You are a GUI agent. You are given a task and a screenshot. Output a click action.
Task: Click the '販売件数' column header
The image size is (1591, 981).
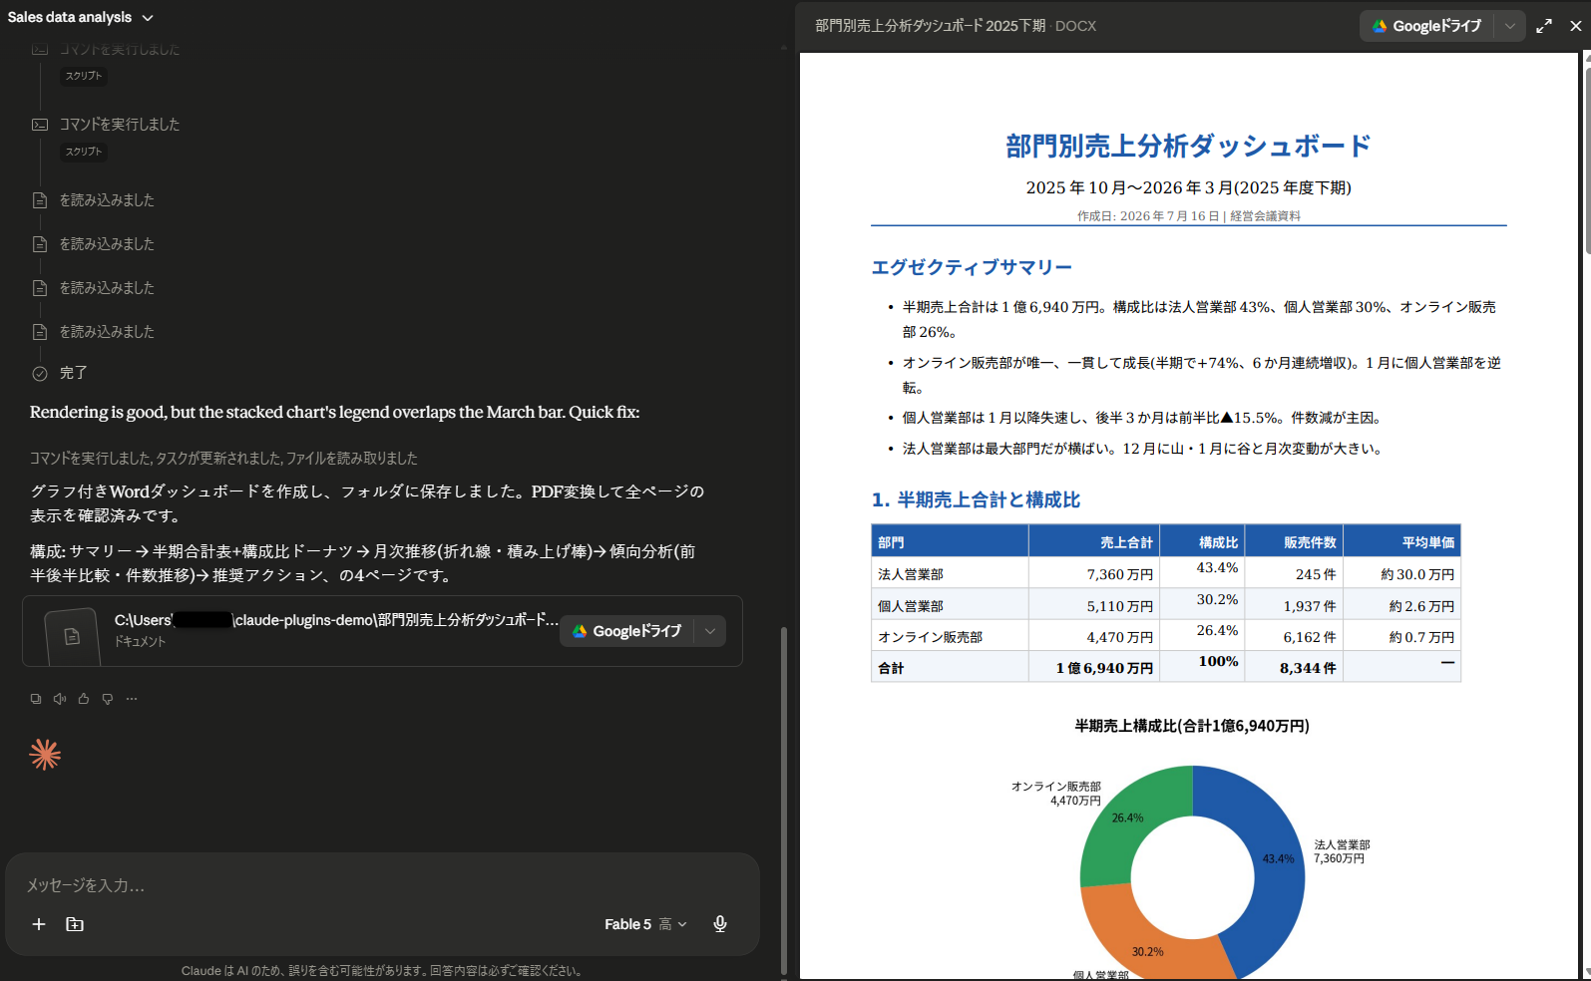tap(1310, 542)
